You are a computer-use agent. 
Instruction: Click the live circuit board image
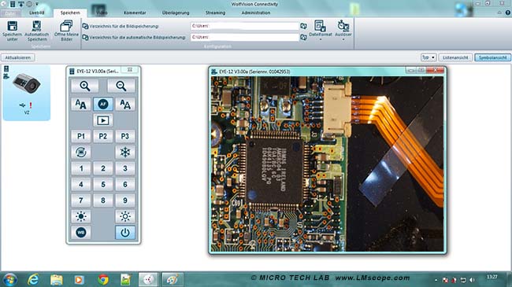point(327,164)
